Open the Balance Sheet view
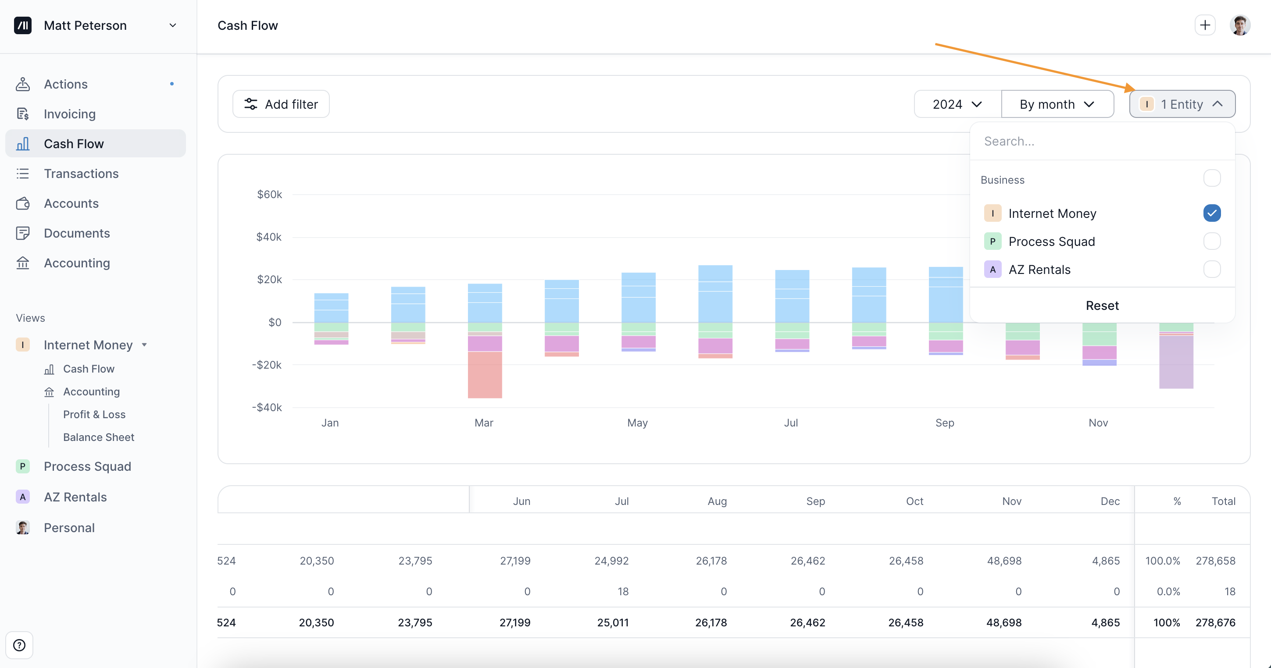Screen dimensions: 1271x668 click(99, 437)
